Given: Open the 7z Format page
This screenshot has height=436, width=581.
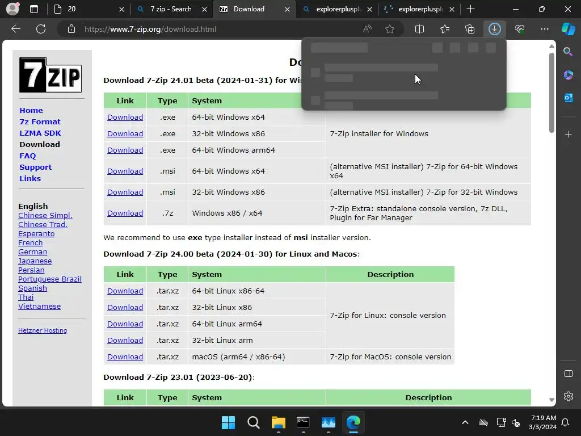Looking at the screenshot, I should [40, 121].
